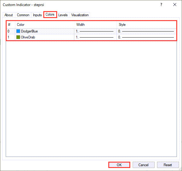
Task: Click the Cancel button
Action: click(143, 165)
